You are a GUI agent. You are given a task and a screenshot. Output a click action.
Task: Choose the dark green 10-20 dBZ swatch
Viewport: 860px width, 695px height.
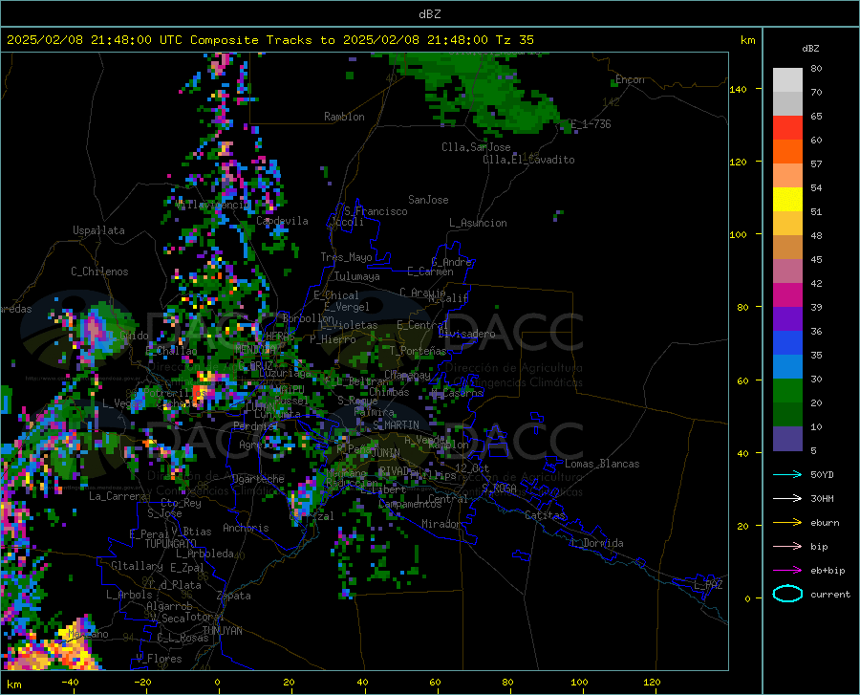[787, 415]
